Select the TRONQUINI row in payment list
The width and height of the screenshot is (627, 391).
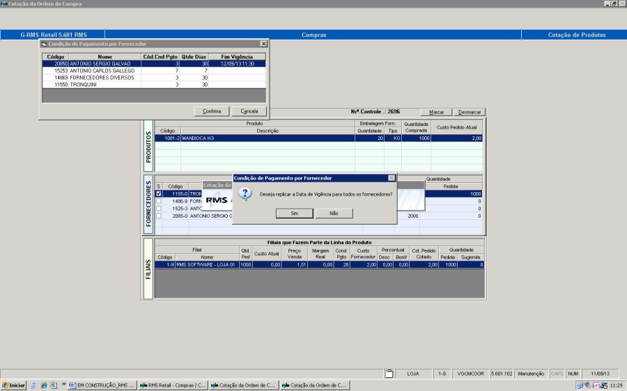(154, 84)
